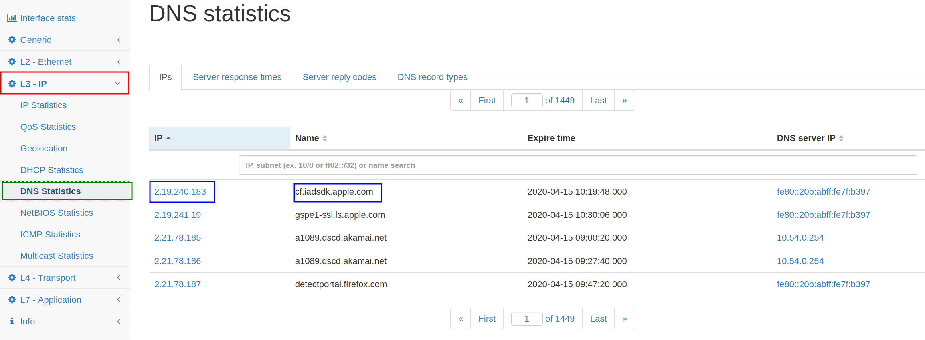Switch to DNS record types tab
The width and height of the screenshot is (925, 340).
[432, 77]
